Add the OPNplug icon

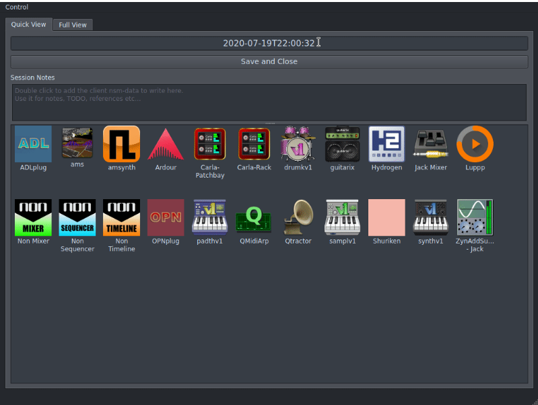[166, 218]
